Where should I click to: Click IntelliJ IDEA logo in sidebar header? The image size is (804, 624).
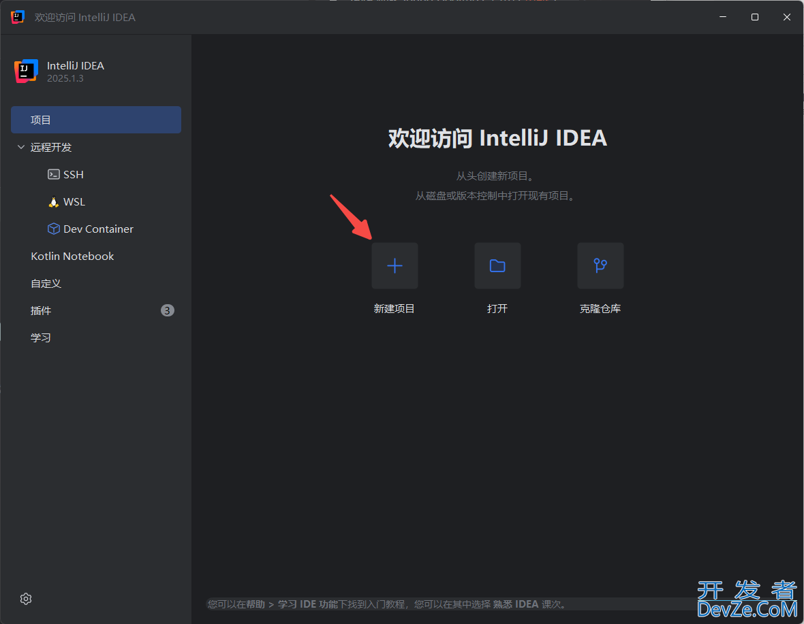[26, 71]
